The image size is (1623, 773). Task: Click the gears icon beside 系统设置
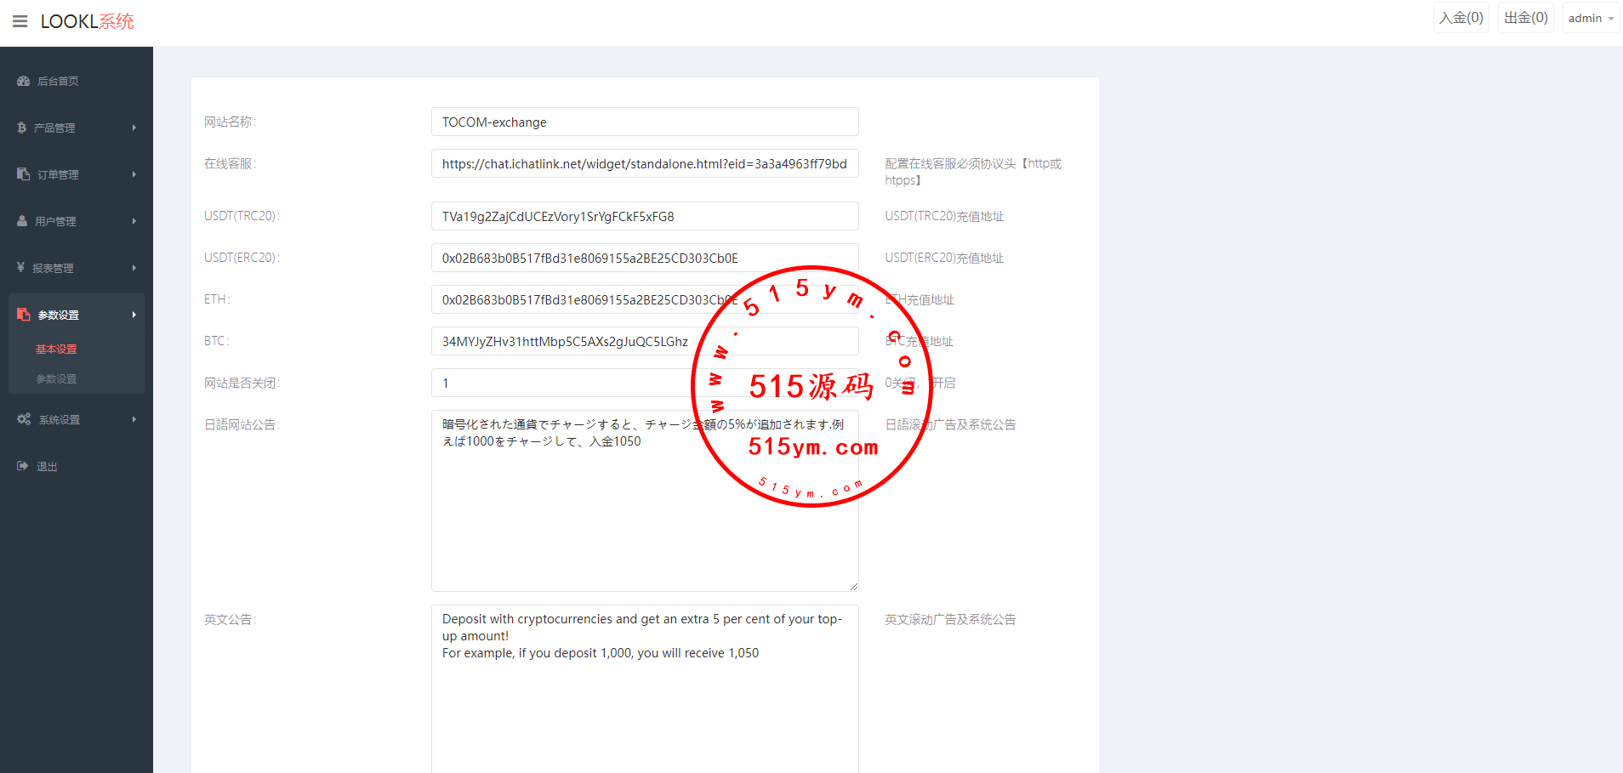(x=24, y=419)
